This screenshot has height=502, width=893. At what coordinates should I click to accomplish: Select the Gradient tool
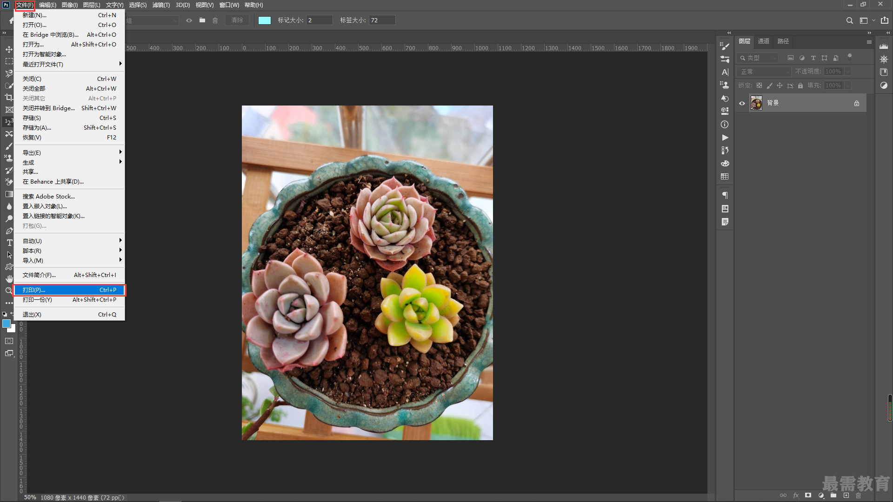point(9,194)
